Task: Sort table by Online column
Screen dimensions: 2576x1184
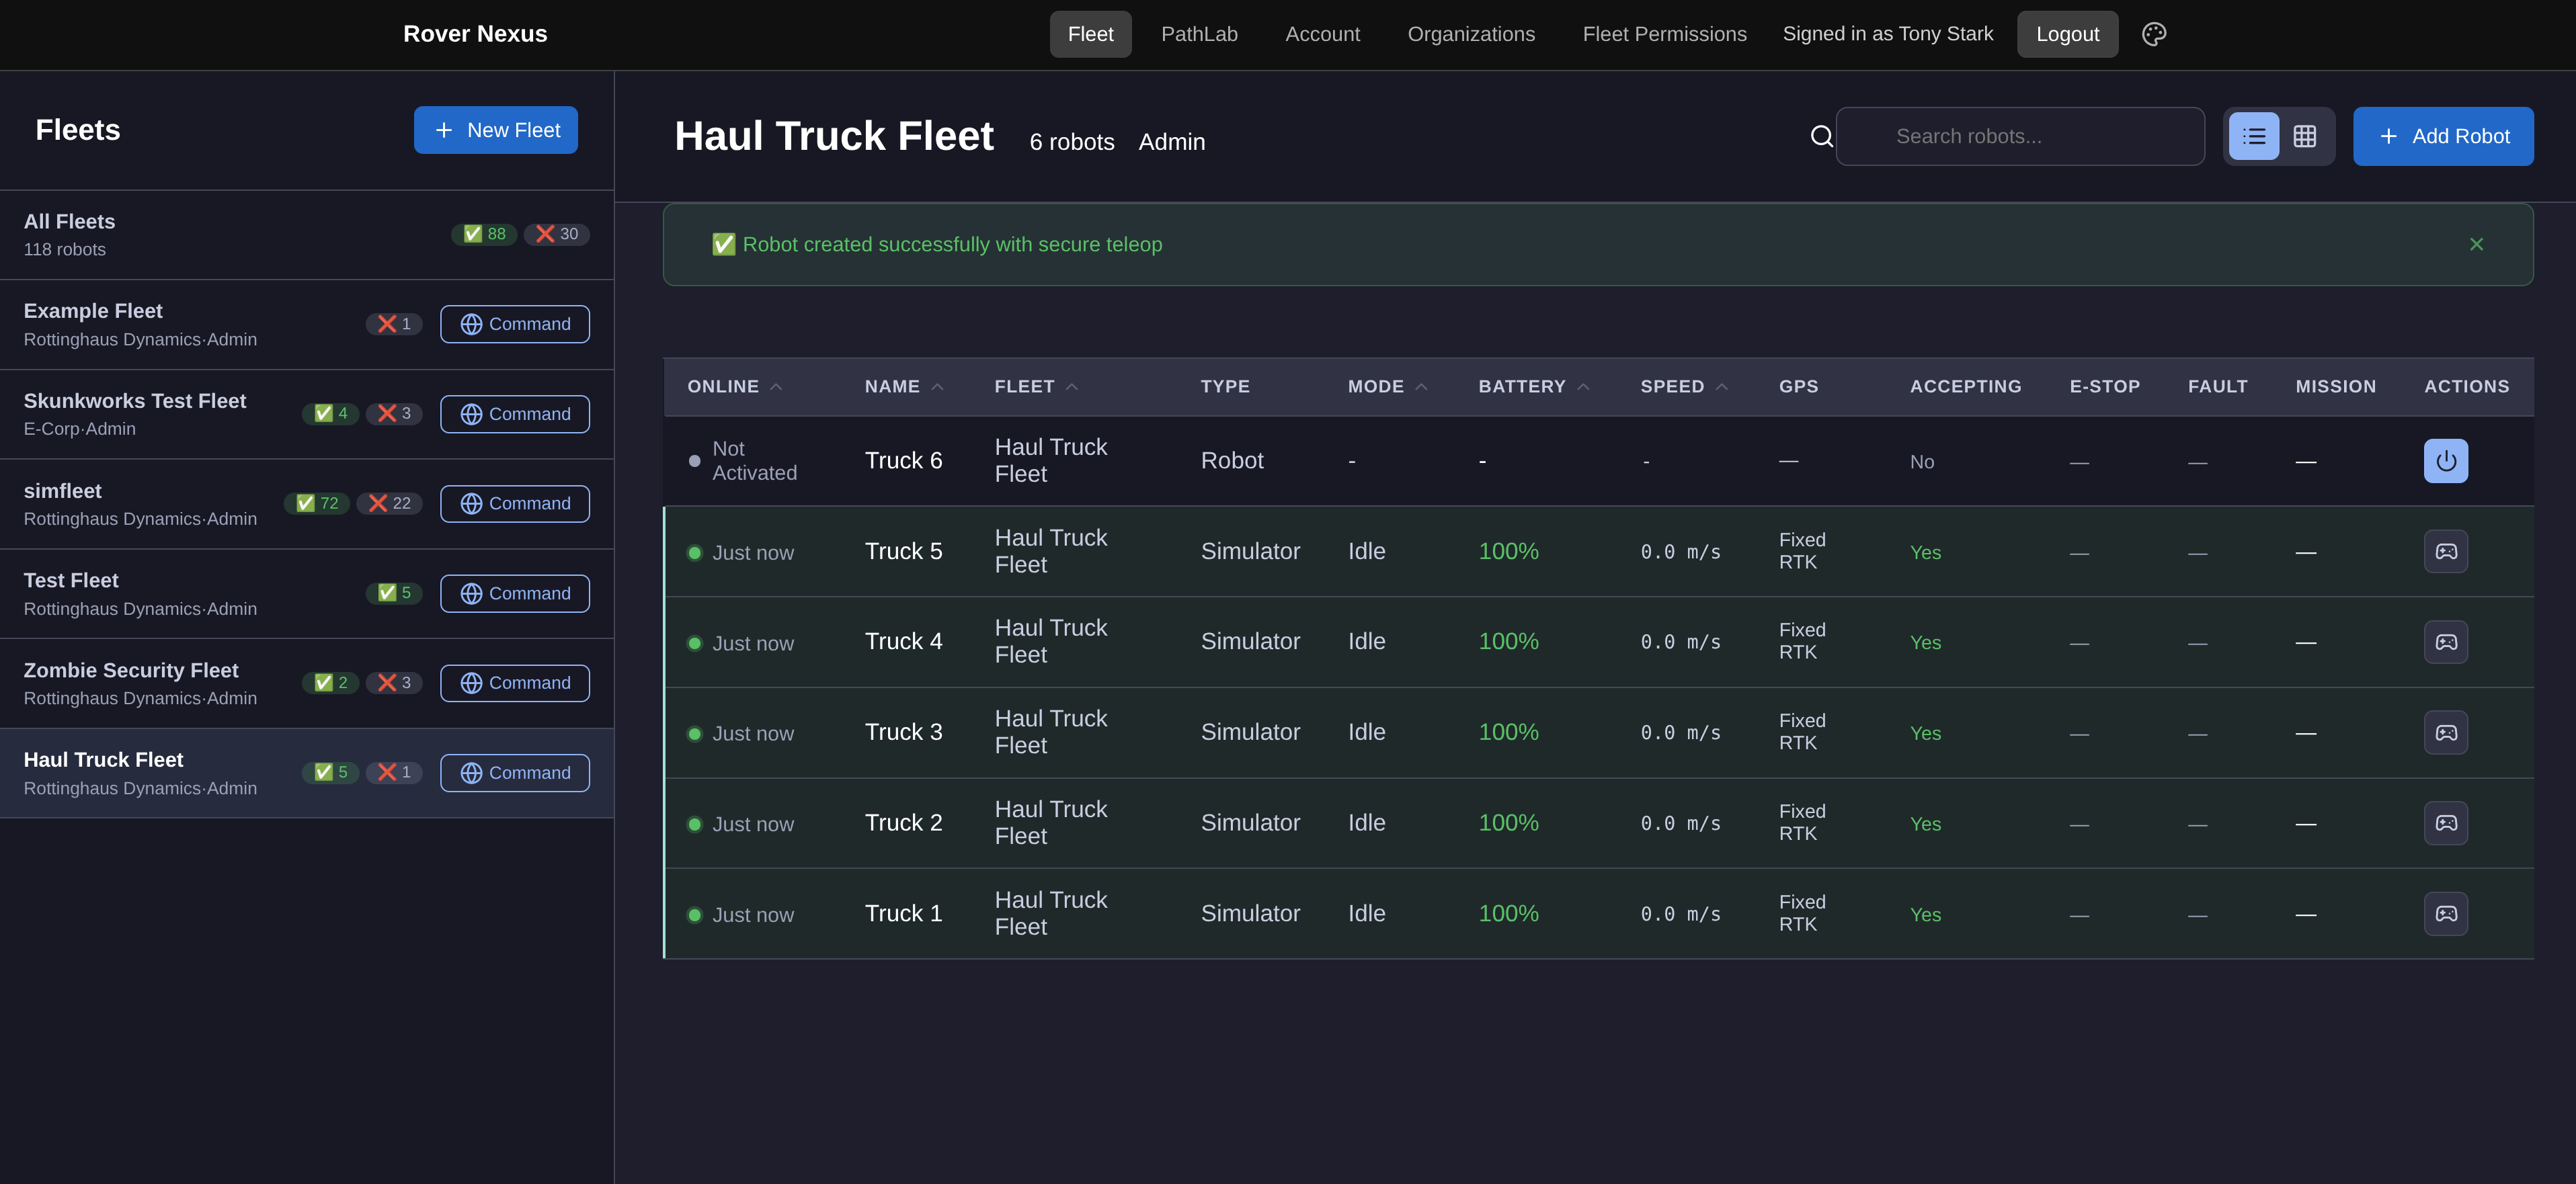Action: pos(734,387)
